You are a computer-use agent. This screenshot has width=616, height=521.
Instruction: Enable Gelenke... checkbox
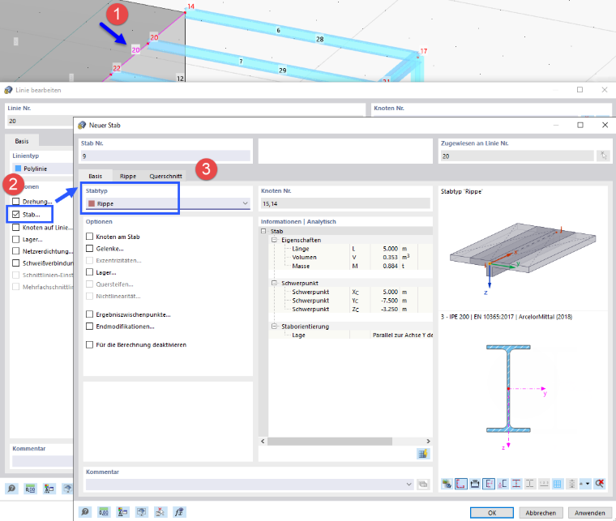click(90, 249)
